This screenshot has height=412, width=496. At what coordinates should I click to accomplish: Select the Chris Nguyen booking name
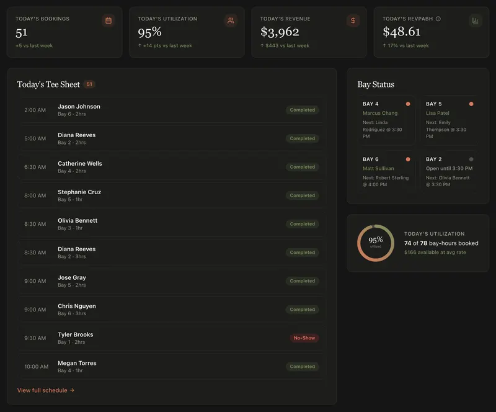[77, 307]
